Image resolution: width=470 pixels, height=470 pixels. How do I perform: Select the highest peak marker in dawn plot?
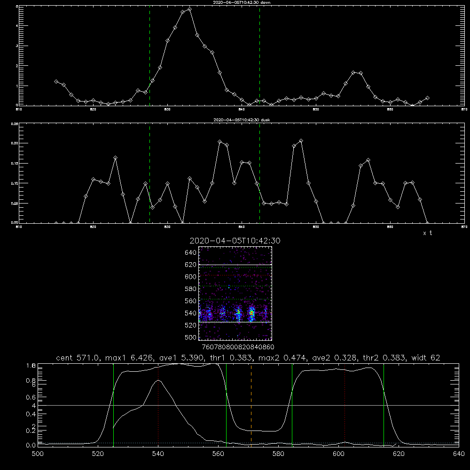189,9
